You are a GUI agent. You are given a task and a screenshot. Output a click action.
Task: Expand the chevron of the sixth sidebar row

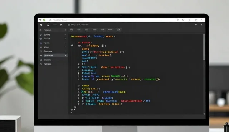point(65,51)
